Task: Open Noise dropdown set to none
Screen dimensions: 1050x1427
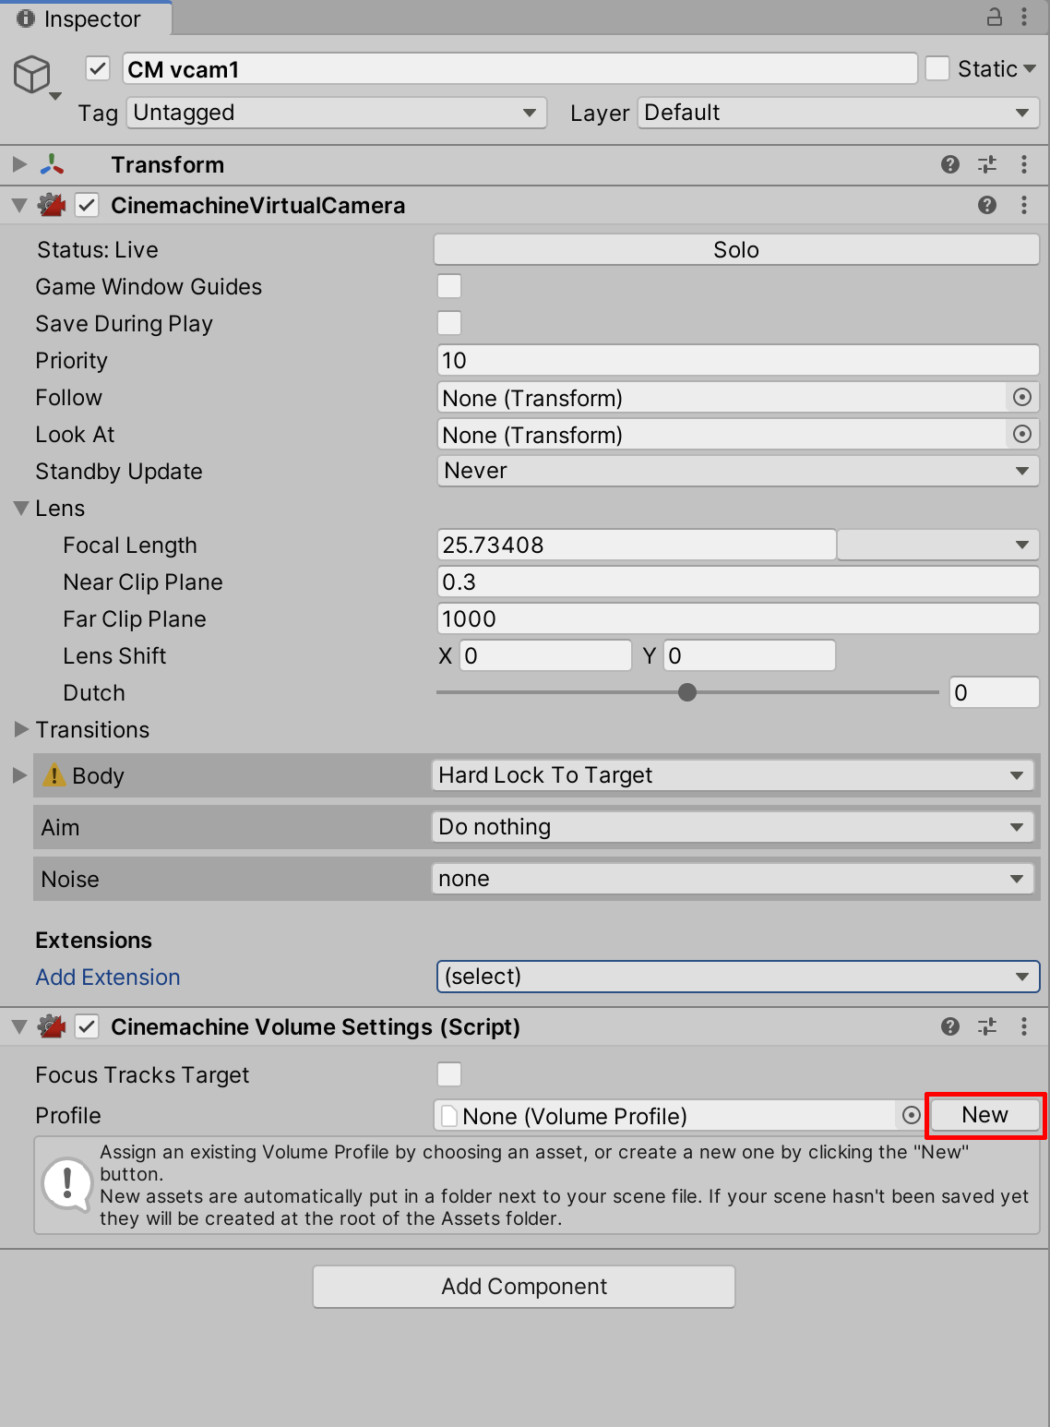Action: coord(732,879)
